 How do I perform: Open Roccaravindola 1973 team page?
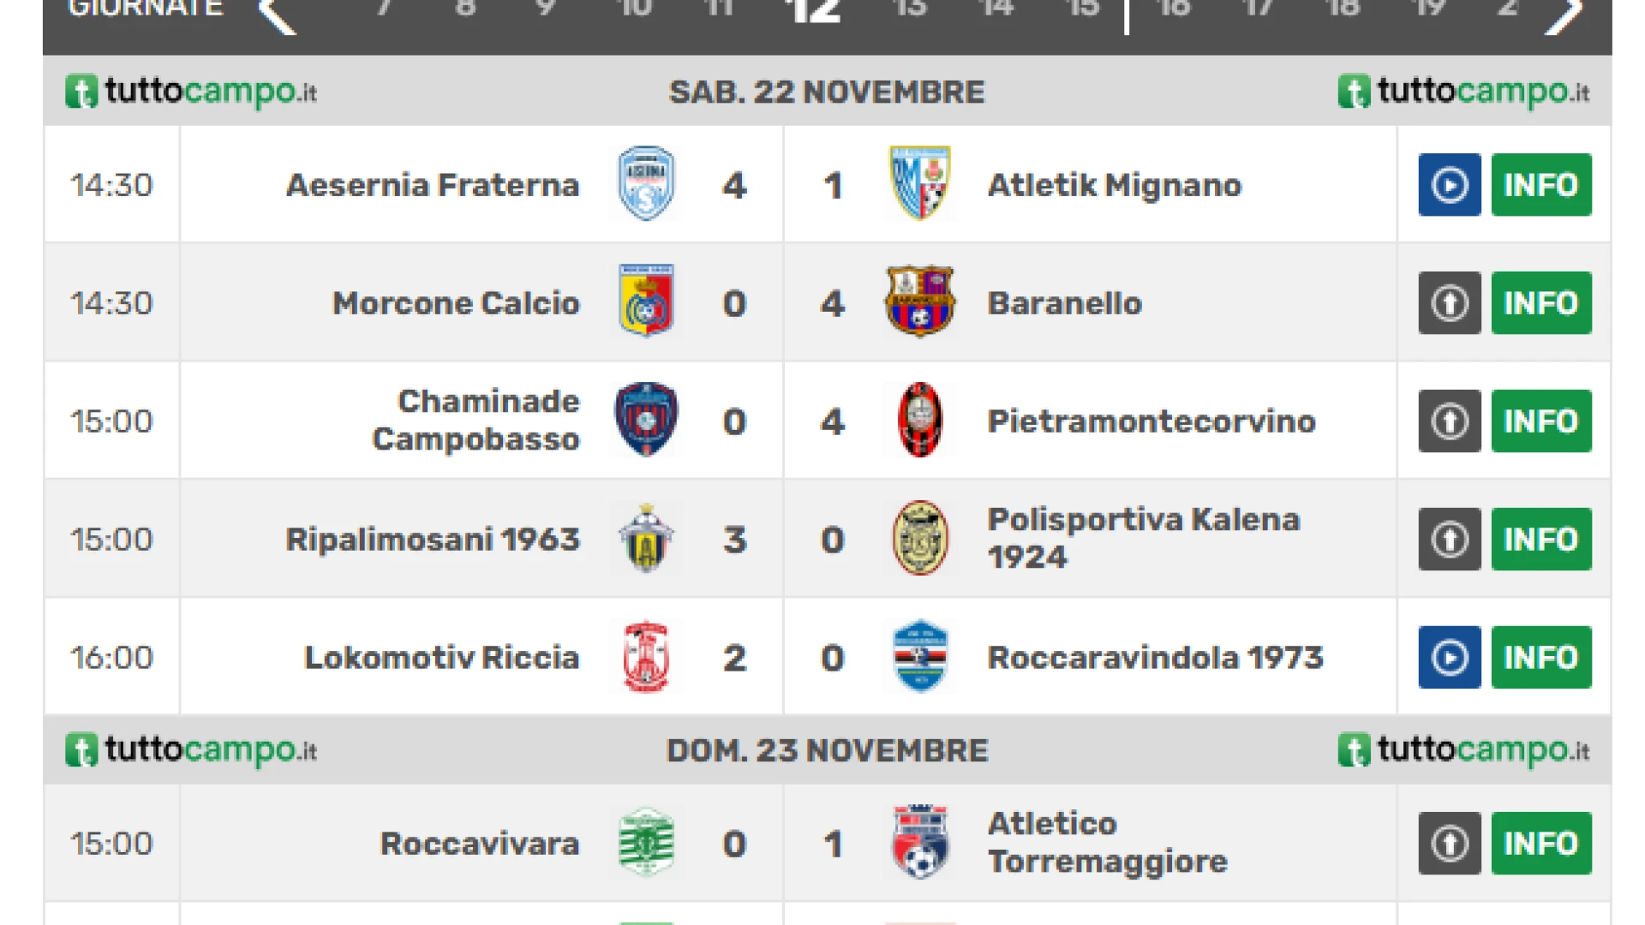[x=1155, y=658]
